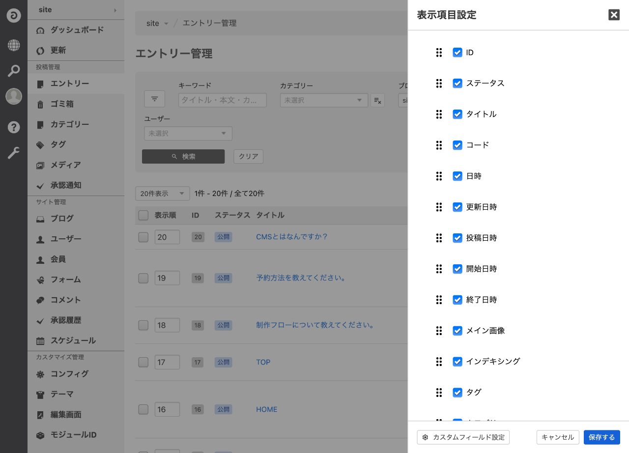The height and width of the screenshot is (453, 629).
Task: Disable the タグ display checkbox
Action: [x=457, y=392]
